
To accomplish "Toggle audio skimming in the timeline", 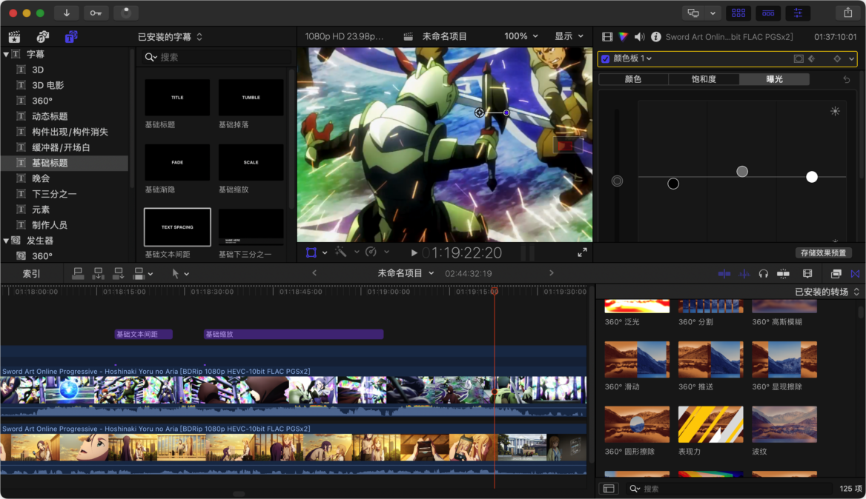I will (x=744, y=273).
